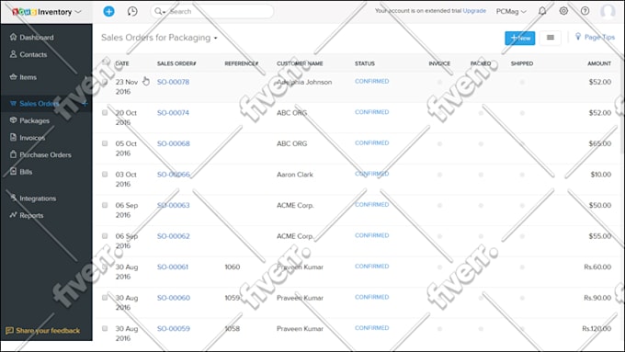Go to Contacts in sidebar

pos(33,54)
